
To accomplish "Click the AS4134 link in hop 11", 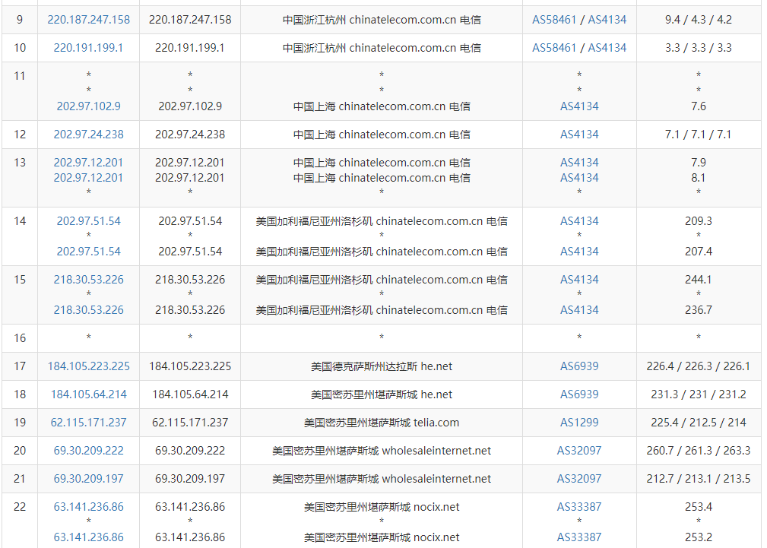I will pyautogui.click(x=579, y=106).
